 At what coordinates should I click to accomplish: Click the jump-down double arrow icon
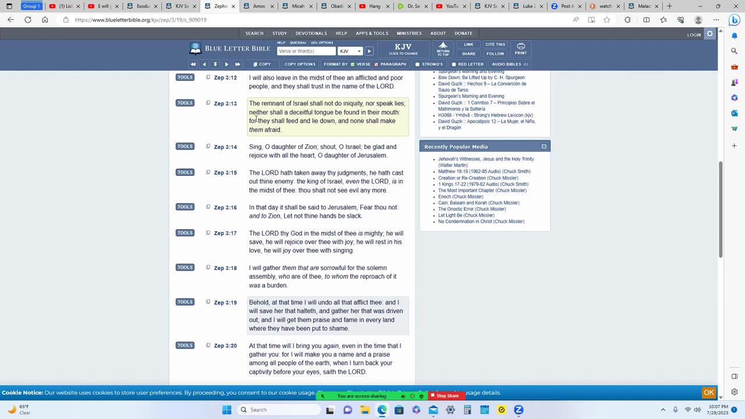pos(215,64)
